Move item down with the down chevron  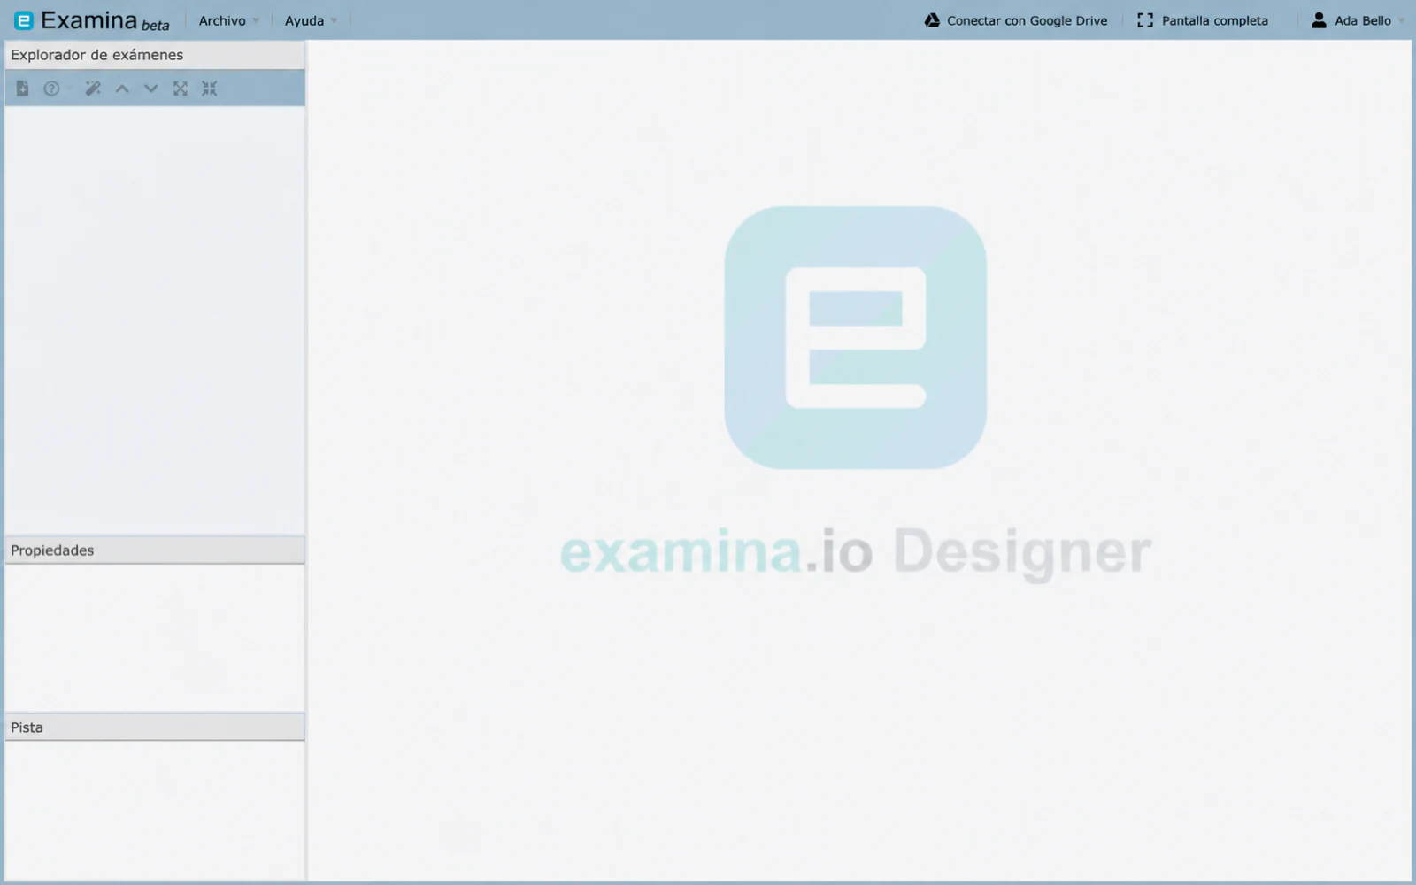[x=151, y=88]
